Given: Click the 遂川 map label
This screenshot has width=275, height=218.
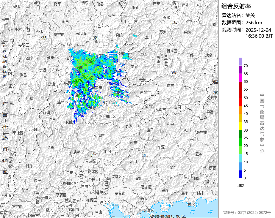Looking at the screenshot, I should coord(148,37).
